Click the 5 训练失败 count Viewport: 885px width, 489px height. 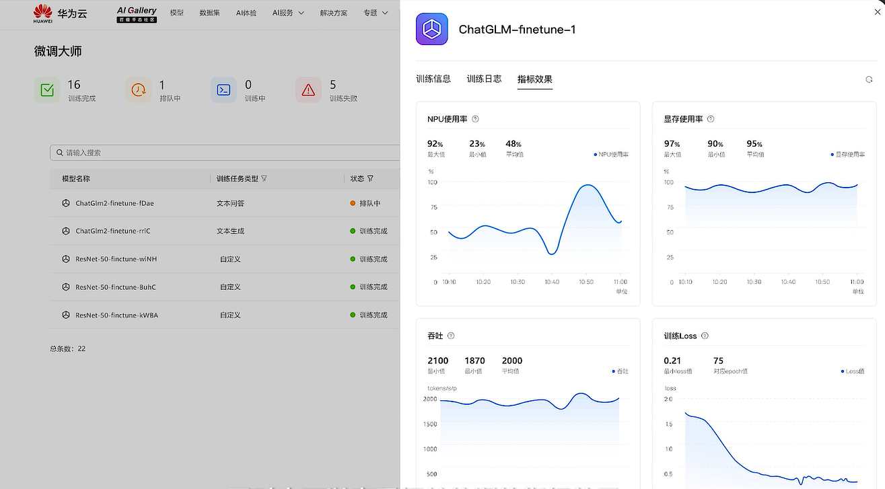[x=332, y=85]
